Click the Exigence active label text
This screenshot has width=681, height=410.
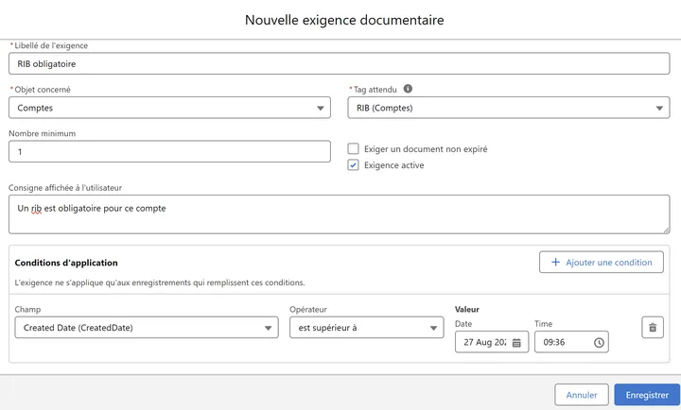click(x=393, y=165)
